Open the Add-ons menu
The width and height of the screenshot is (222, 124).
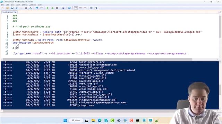33,5
